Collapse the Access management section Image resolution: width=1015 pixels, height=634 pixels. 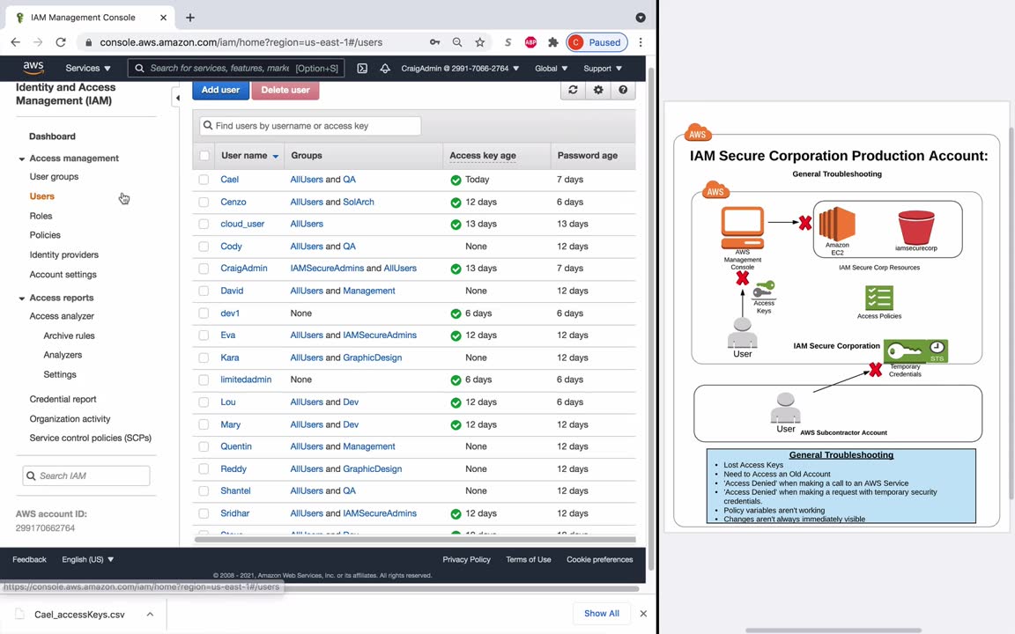click(x=22, y=158)
